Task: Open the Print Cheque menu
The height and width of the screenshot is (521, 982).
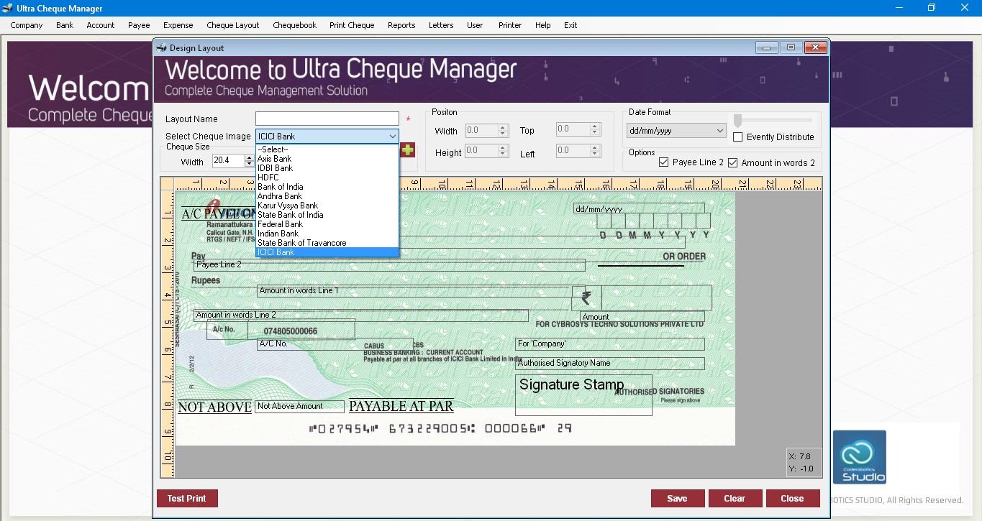Action: tap(352, 25)
